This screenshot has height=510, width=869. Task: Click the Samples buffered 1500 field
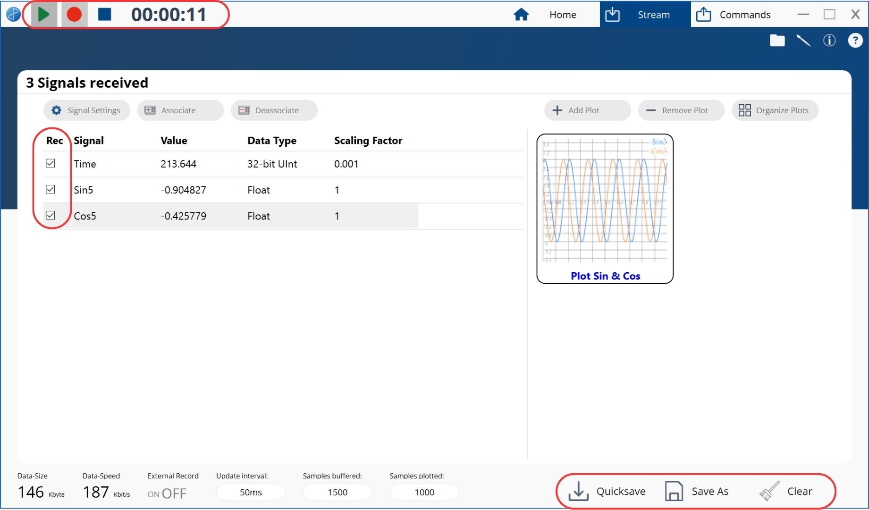click(x=337, y=492)
